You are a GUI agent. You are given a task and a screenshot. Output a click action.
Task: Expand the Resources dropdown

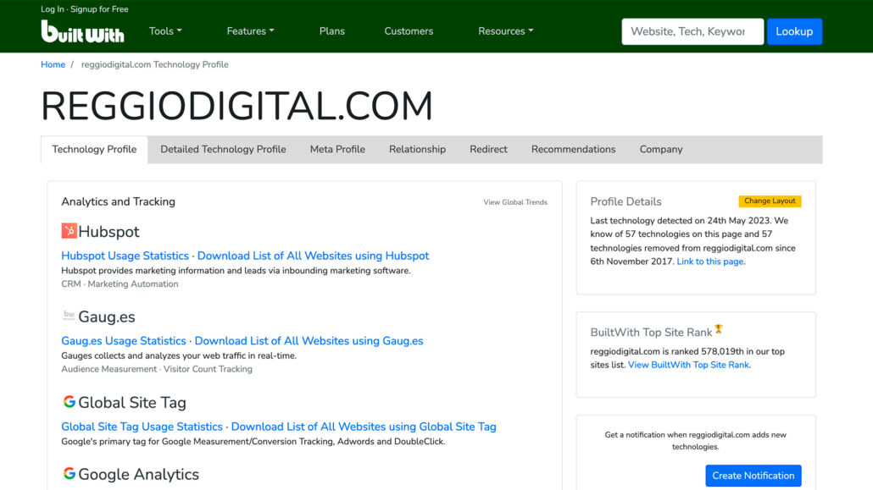505,30
